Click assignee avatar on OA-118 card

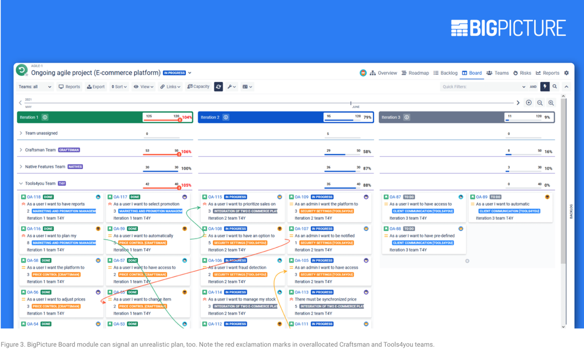98,197
